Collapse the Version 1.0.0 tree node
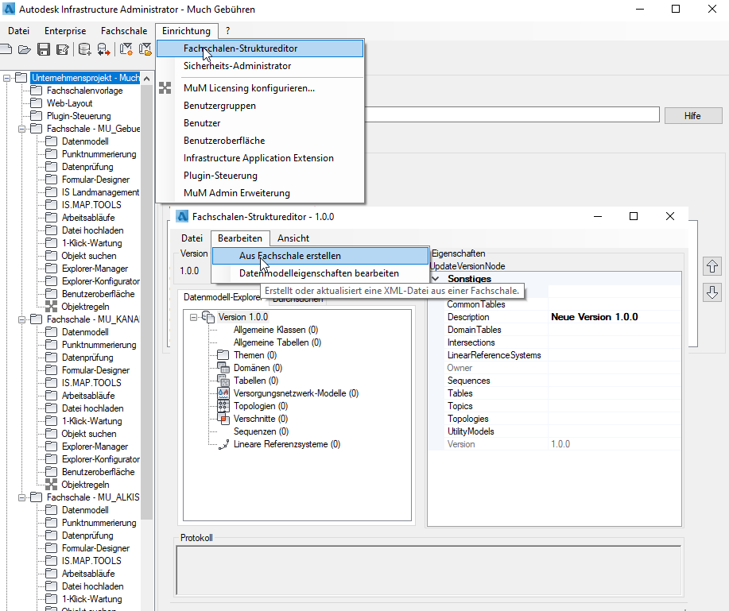The image size is (729, 611). pyautogui.click(x=193, y=317)
